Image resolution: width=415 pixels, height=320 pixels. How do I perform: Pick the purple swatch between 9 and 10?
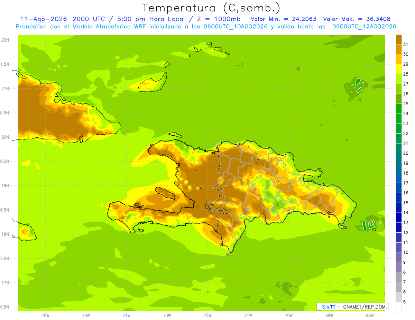(x=399, y=257)
